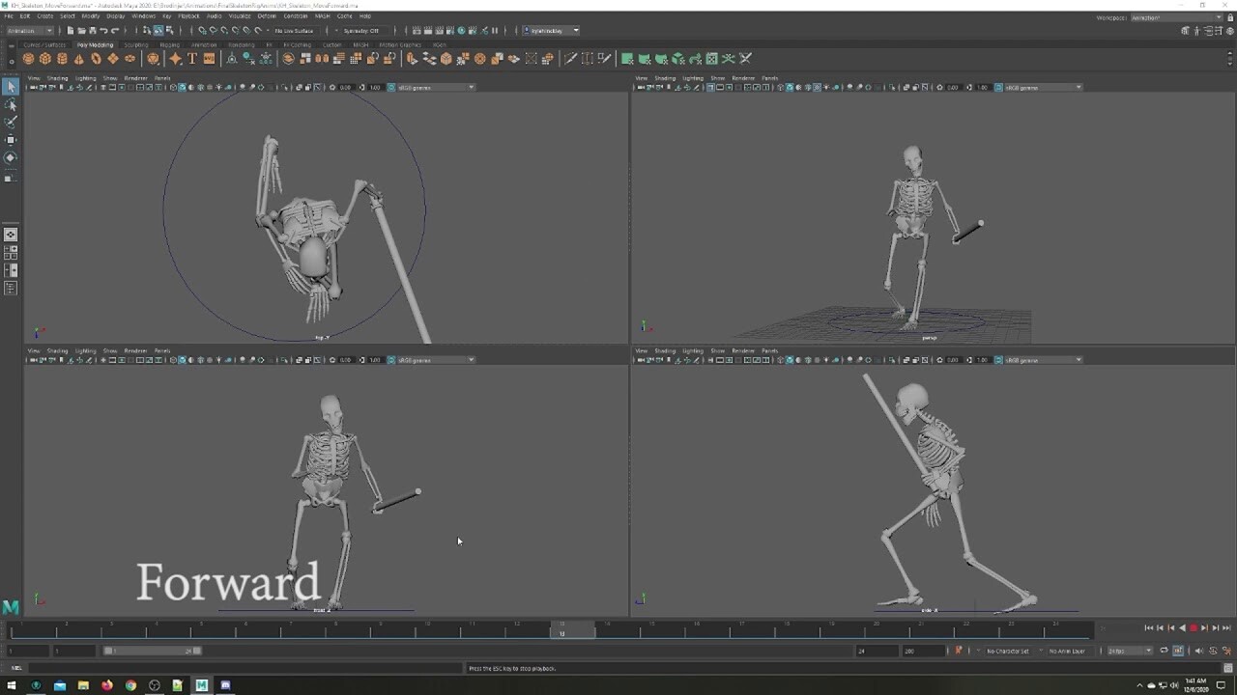Image resolution: width=1237 pixels, height=695 pixels.
Task: Click the Undo icon on the toolbar
Action: 103,30
